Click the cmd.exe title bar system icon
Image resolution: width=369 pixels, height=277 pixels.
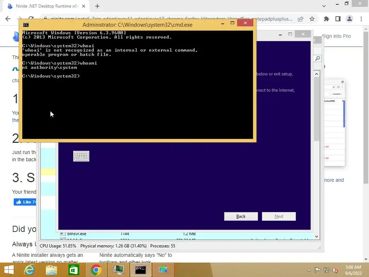click(x=26, y=25)
